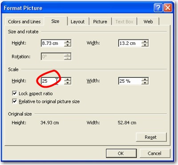Image resolution: width=178 pixels, height=165 pixels.
Task: Close the Format Picture dialog
Action: 168,8
